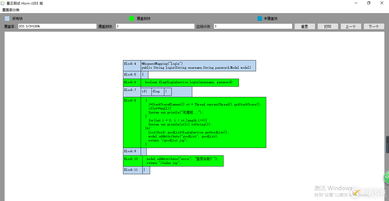Minimize the Horn-J2EE window
The height and width of the screenshot is (201, 389).
coord(356,3)
